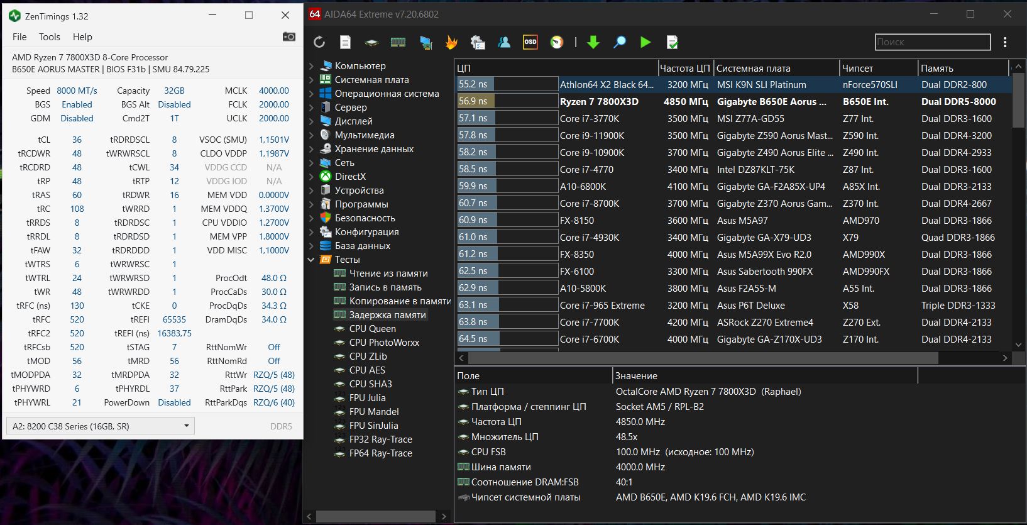Open the Help menu in ZenTimings
Image resolution: width=1027 pixels, height=525 pixels.
82,37
